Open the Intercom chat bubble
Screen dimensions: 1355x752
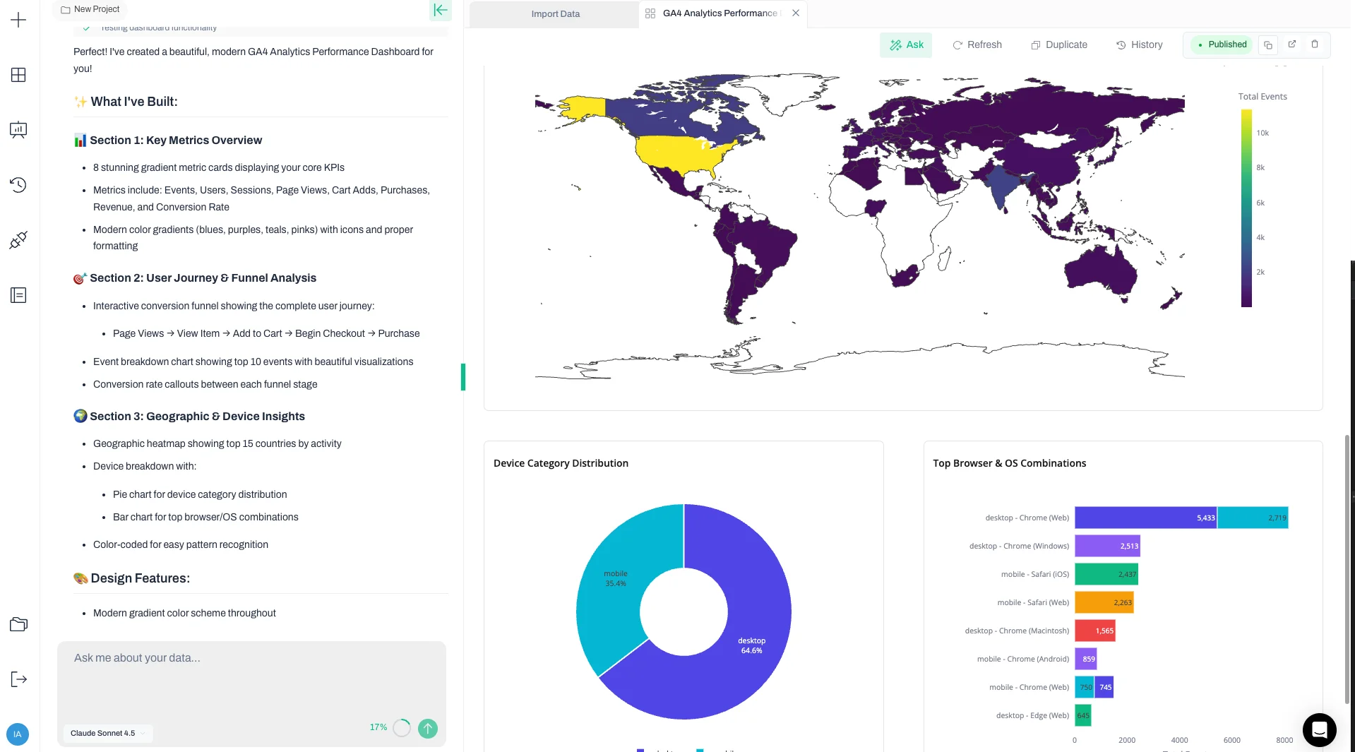(x=1319, y=729)
